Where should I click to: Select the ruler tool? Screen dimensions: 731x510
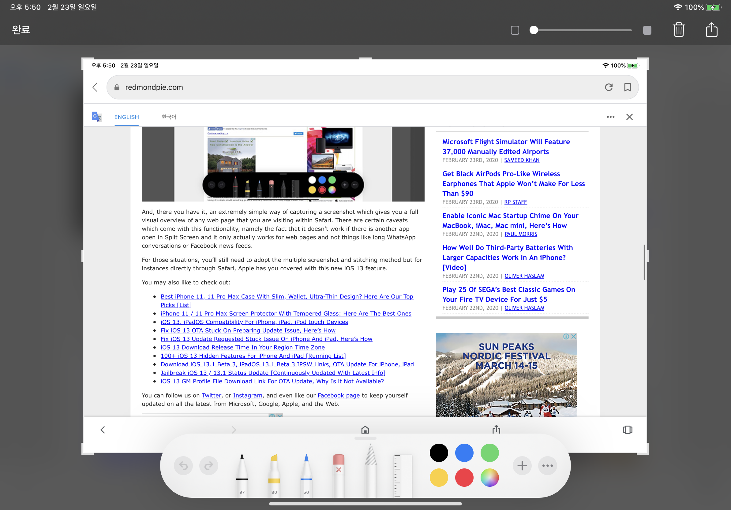pos(403,475)
